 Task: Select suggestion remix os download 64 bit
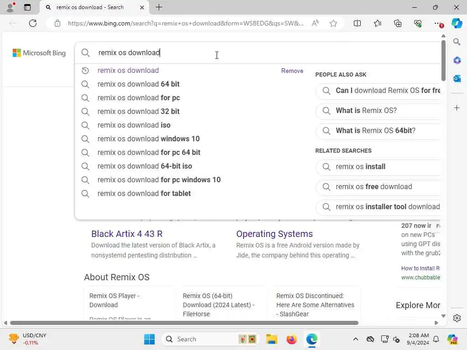139,84
